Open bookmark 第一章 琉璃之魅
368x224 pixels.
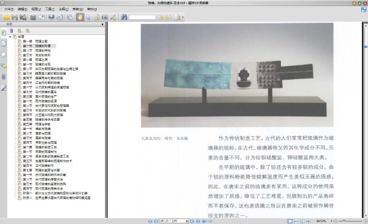pyautogui.click(x=35, y=41)
